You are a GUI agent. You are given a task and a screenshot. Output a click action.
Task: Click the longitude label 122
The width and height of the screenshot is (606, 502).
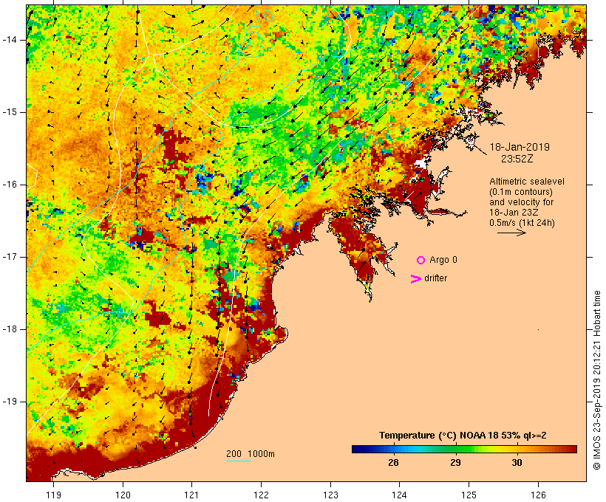pos(262,495)
